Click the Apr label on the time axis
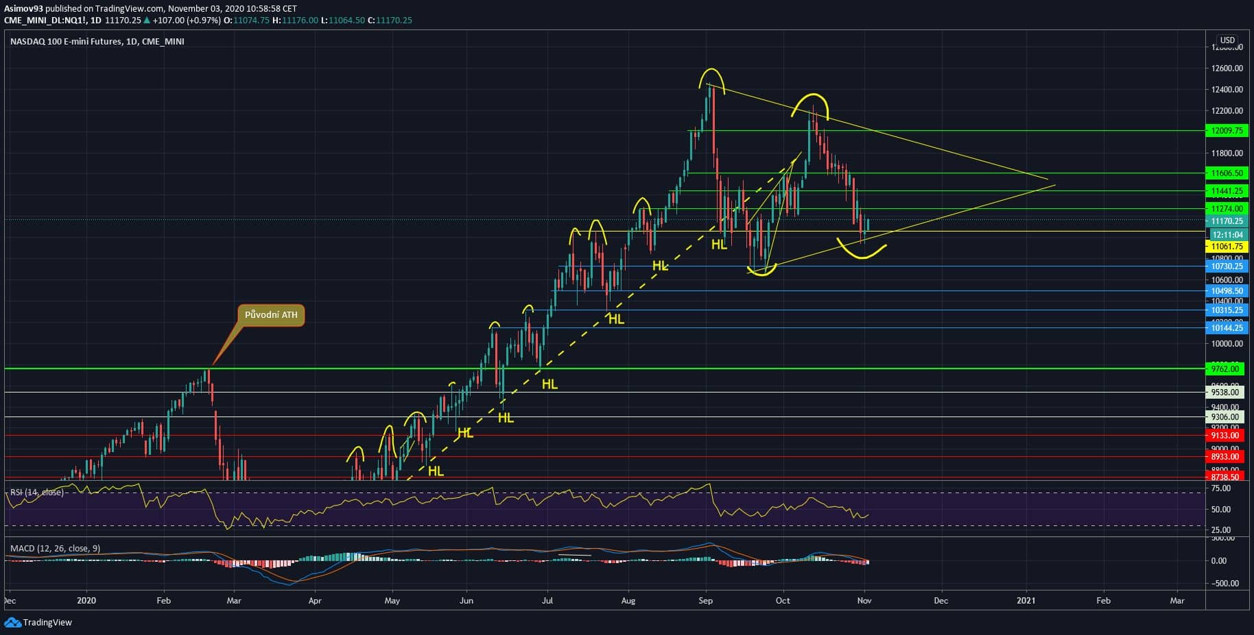Viewport: 1254px width, 635px height. click(x=315, y=601)
